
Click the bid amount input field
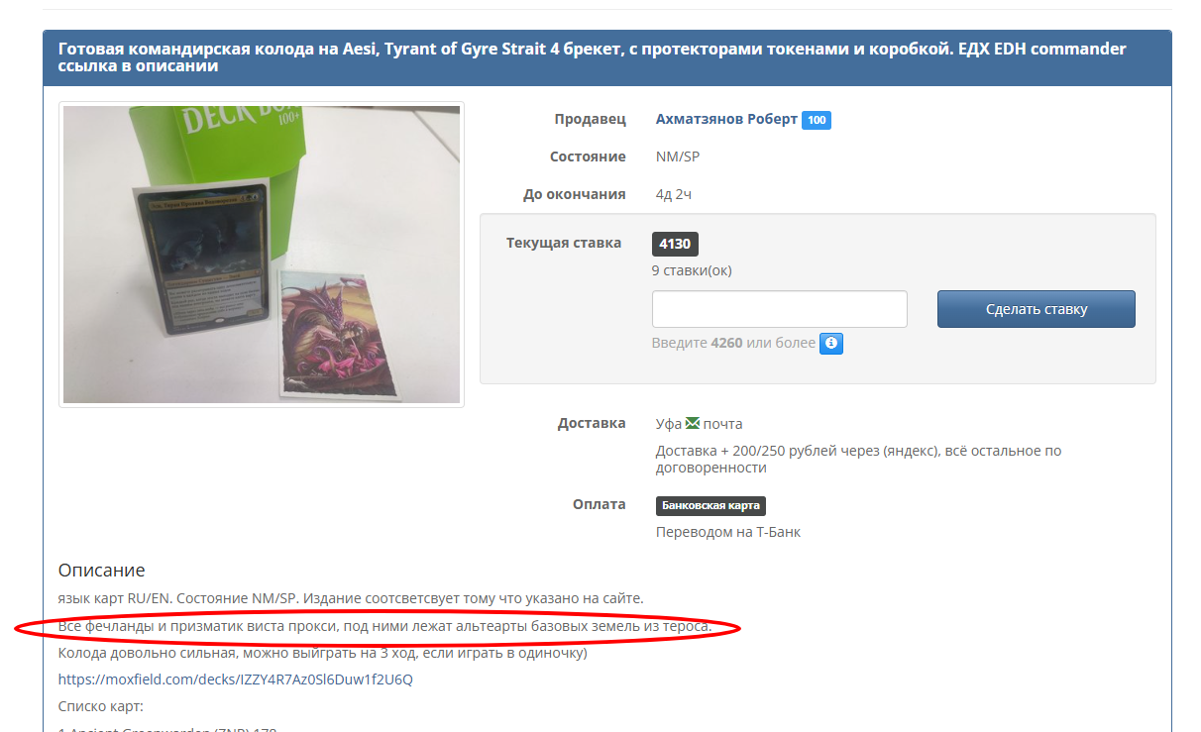780,309
